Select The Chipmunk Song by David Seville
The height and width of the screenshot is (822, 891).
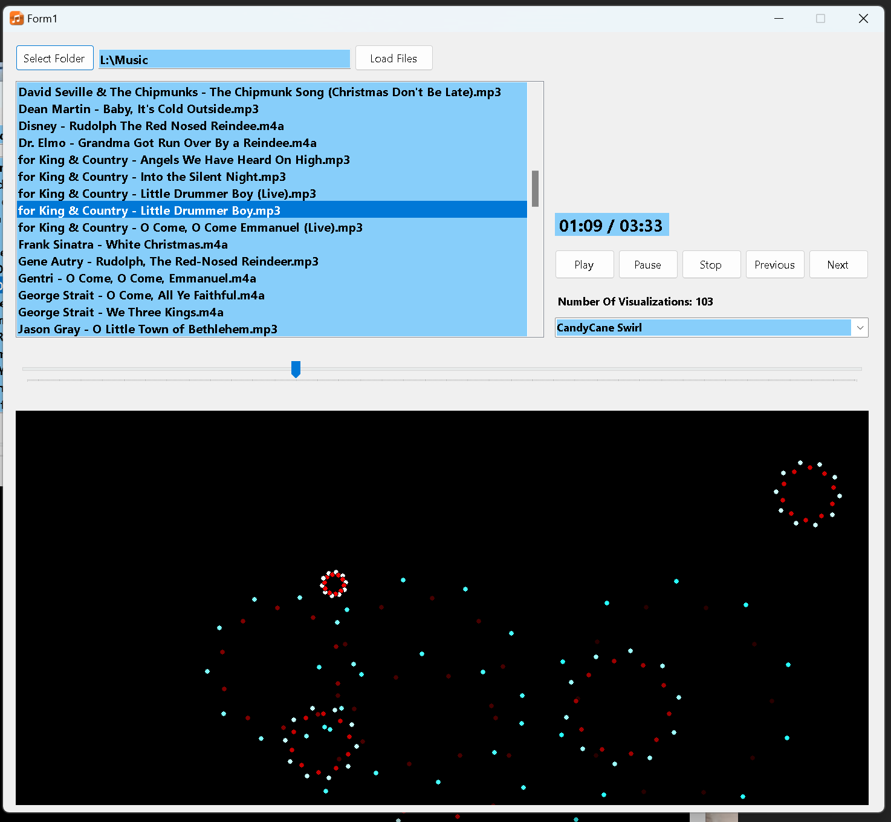pos(272,92)
